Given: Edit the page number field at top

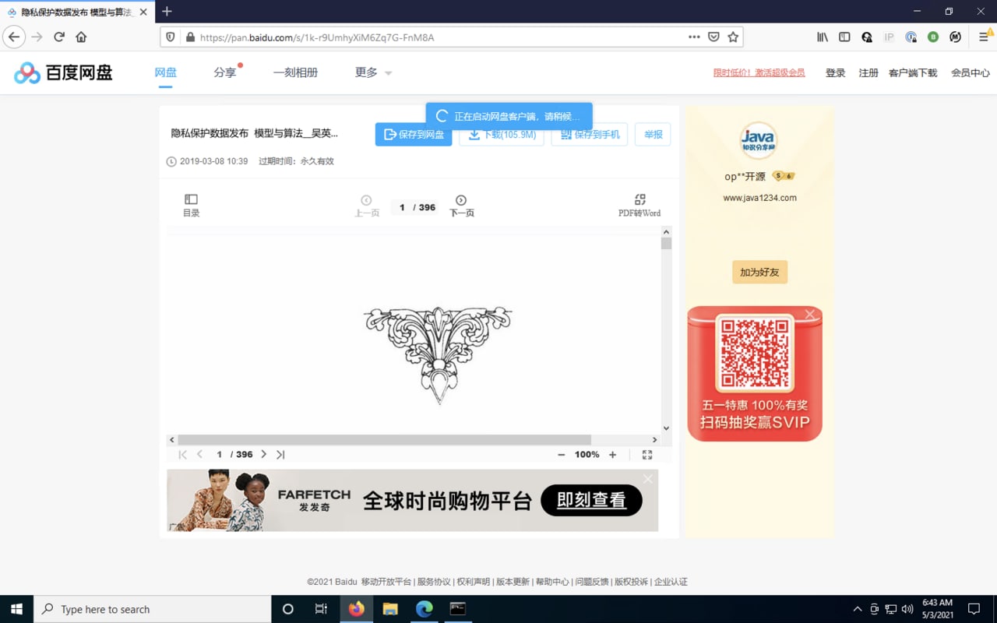Looking at the screenshot, I should (x=403, y=207).
